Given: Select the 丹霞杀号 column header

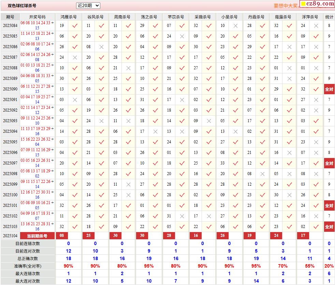Looking at the screenshot, I should click(256, 17).
